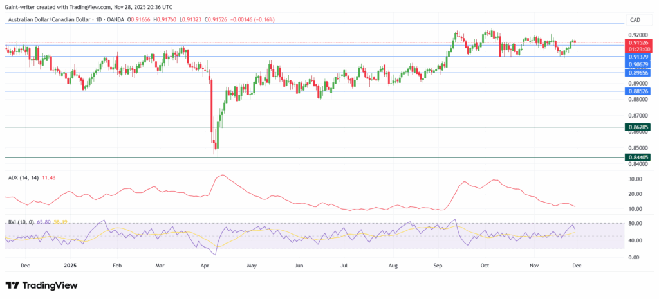The image size is (659, 299).
Task: Click the 0.87000 price axis tick
Action: [639, 116]
